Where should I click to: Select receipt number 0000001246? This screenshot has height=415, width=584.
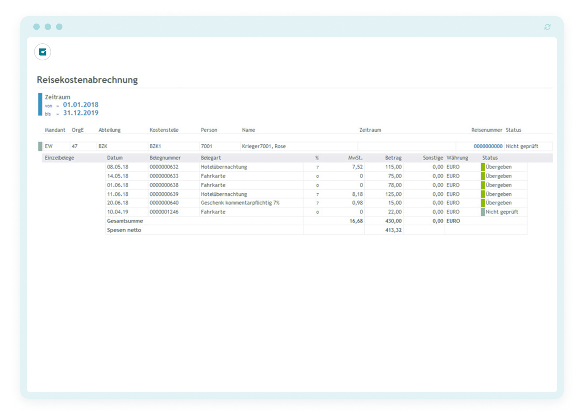pos(164,212)
